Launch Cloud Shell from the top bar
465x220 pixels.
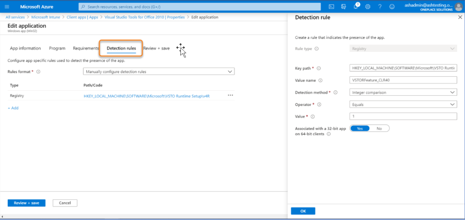pos(332,7)
